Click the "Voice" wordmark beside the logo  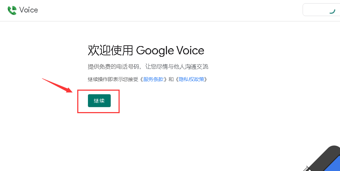[x=28, y=10]
